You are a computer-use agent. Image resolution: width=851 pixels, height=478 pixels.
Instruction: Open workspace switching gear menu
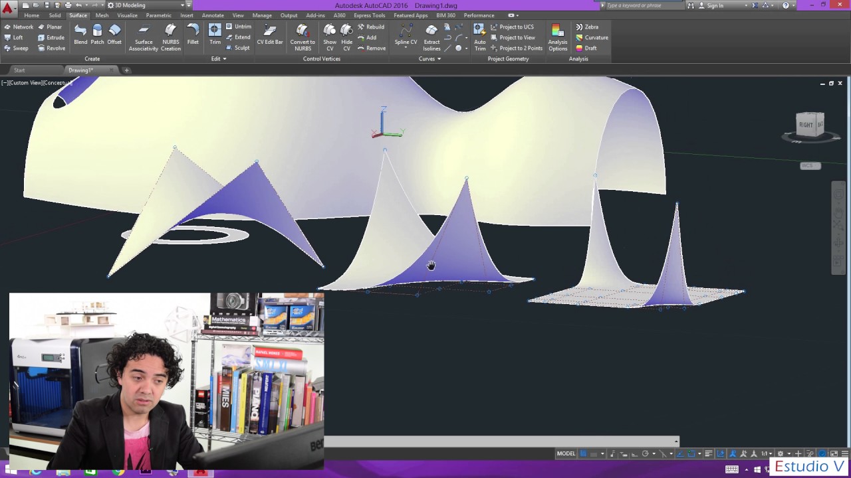click(783, 454)
